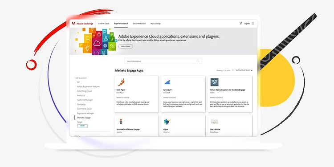Click the Adobe Exchange logo
This screenshot has width=334, height=167.
(82, 24)
